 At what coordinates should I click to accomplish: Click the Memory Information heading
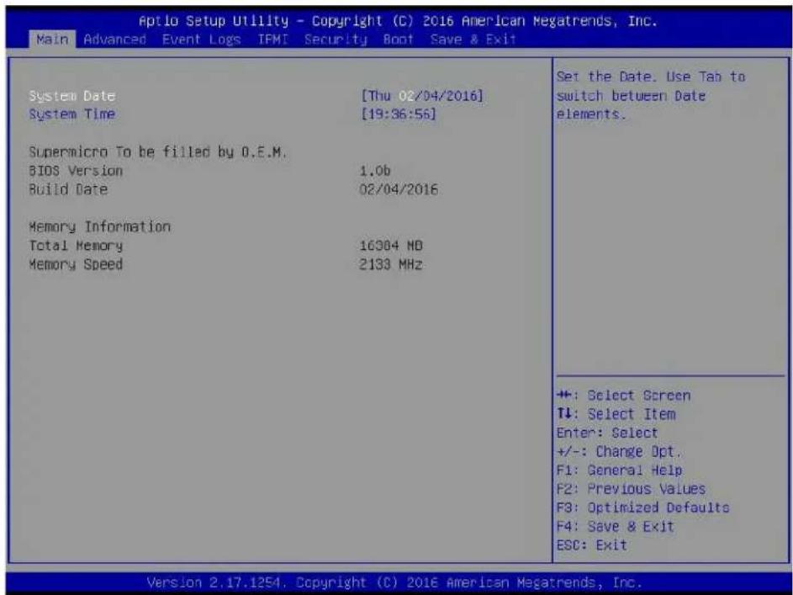[x=99, y=226]
